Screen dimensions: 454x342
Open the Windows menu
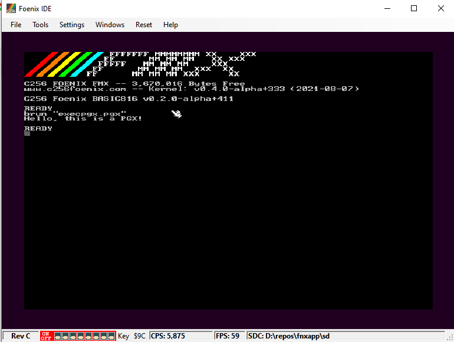pos(110,25)
